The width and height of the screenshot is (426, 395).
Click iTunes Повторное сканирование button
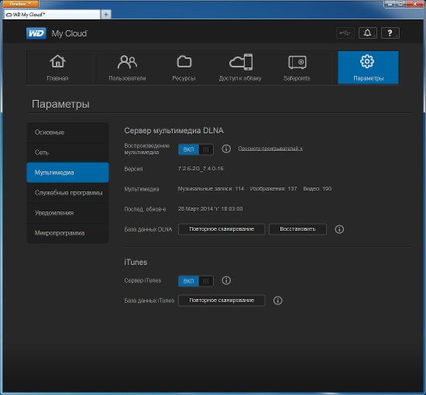click(x=222, y=301)
